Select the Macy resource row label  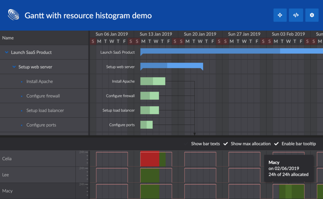pyautogui.click(x=8, y=191)
